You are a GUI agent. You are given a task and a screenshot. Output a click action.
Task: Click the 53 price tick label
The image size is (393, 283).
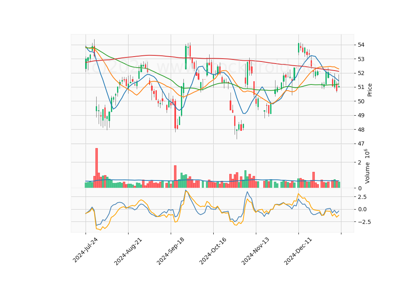[x=361, y=59]
